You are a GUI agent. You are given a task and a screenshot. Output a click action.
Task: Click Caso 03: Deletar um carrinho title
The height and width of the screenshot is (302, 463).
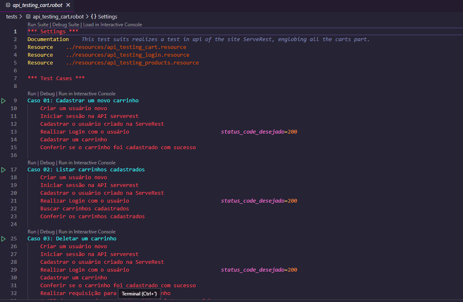(72, 238)
